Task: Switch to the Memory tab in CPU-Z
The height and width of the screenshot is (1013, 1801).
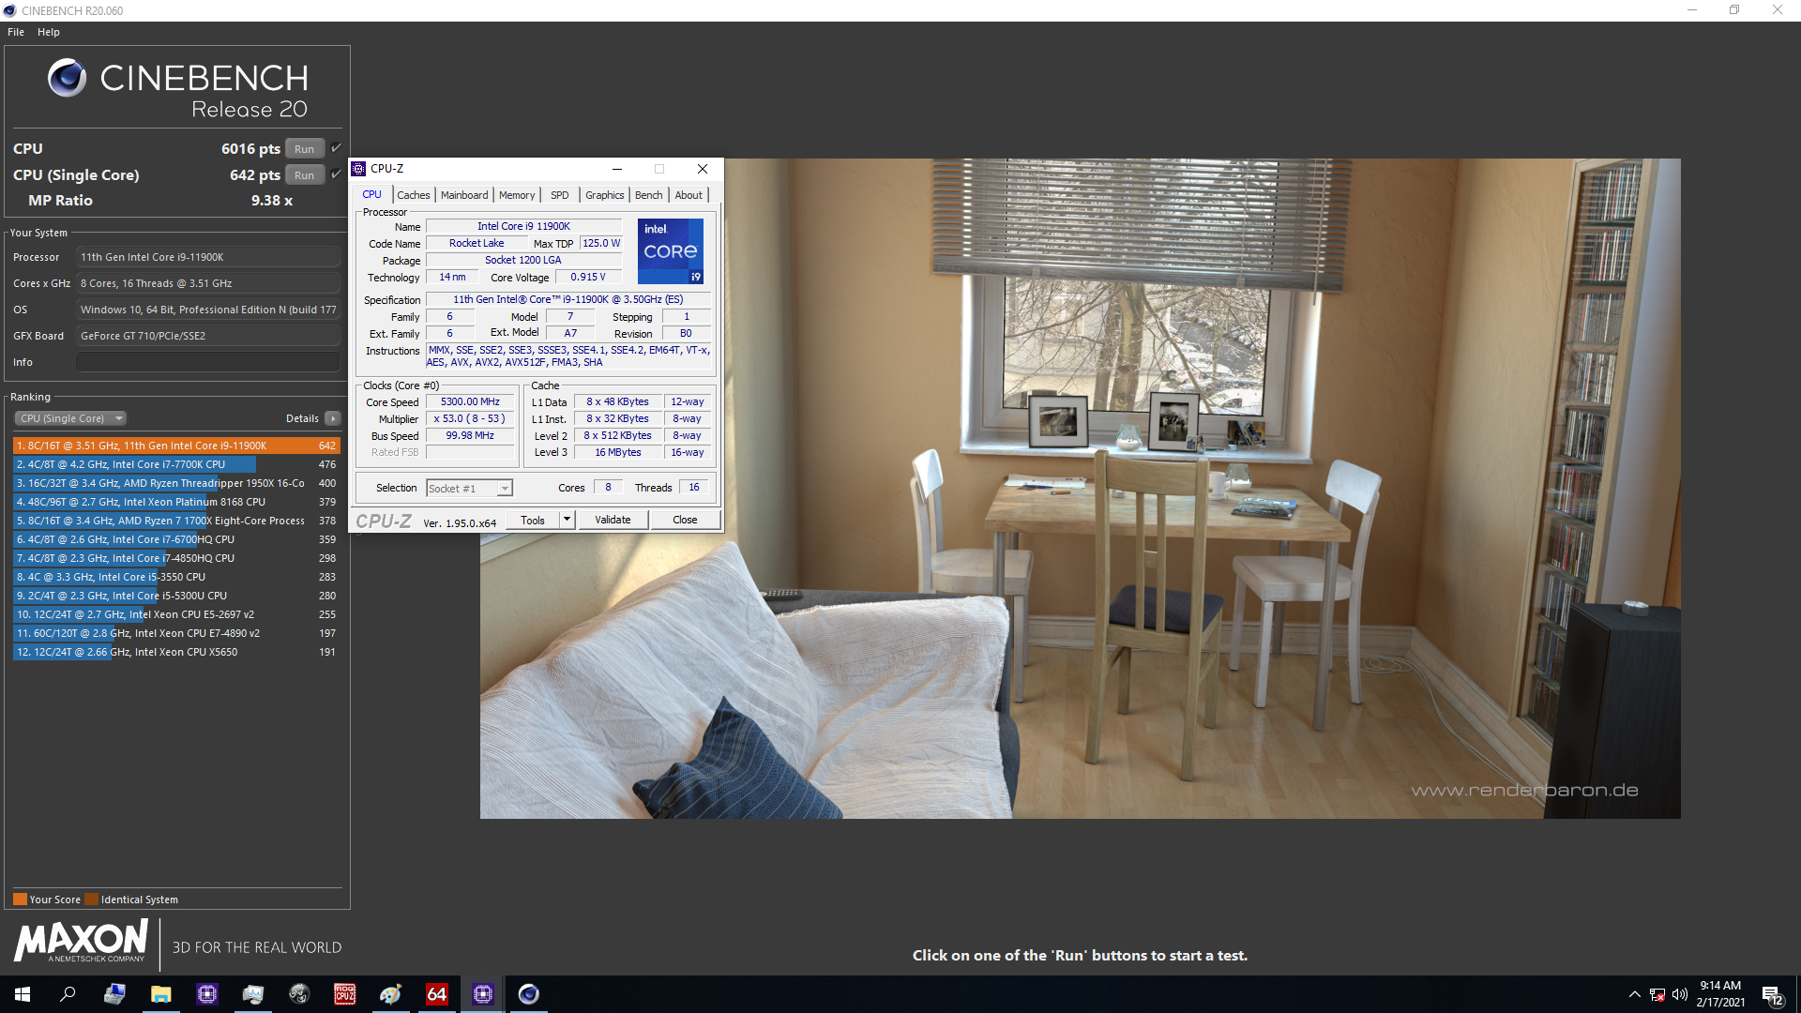Action: 517,195
